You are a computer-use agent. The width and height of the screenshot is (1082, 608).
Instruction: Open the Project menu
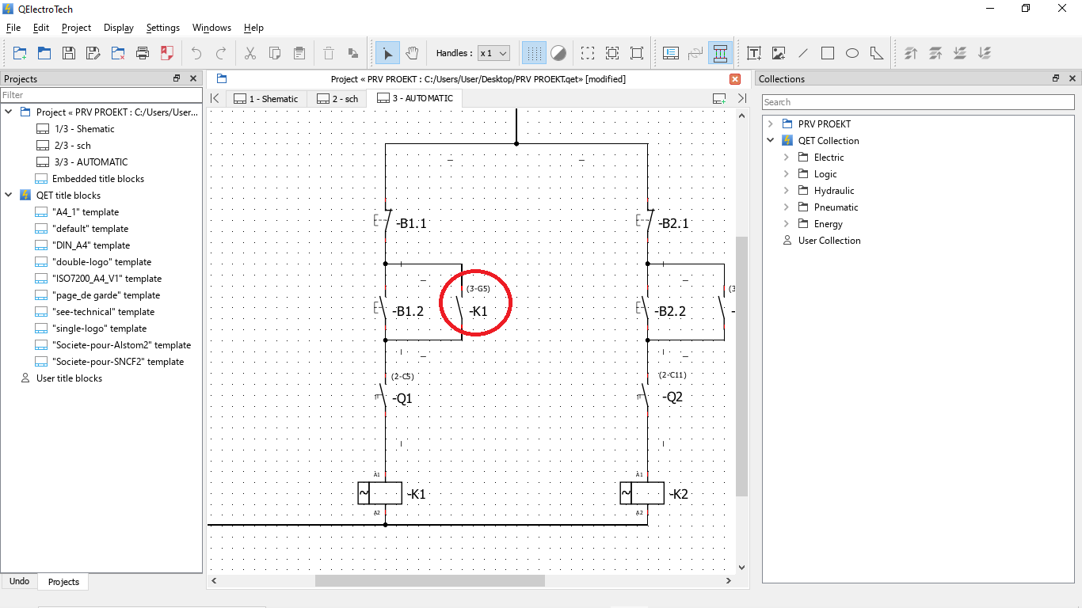[x=76, y=28]
